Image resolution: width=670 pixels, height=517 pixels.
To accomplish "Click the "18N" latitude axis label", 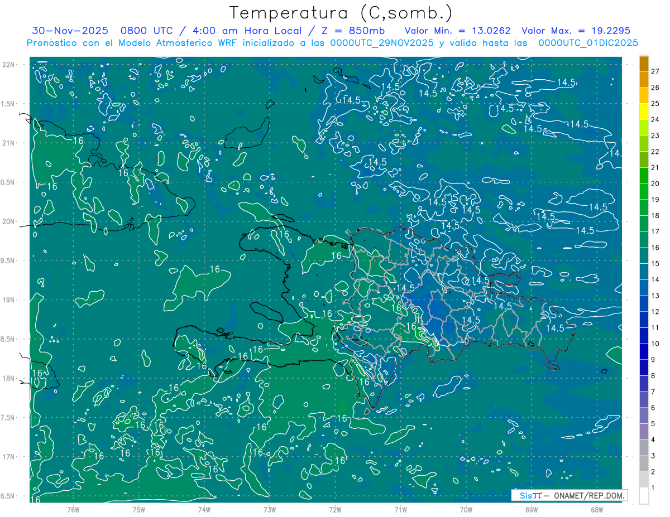I will [9, 378].
